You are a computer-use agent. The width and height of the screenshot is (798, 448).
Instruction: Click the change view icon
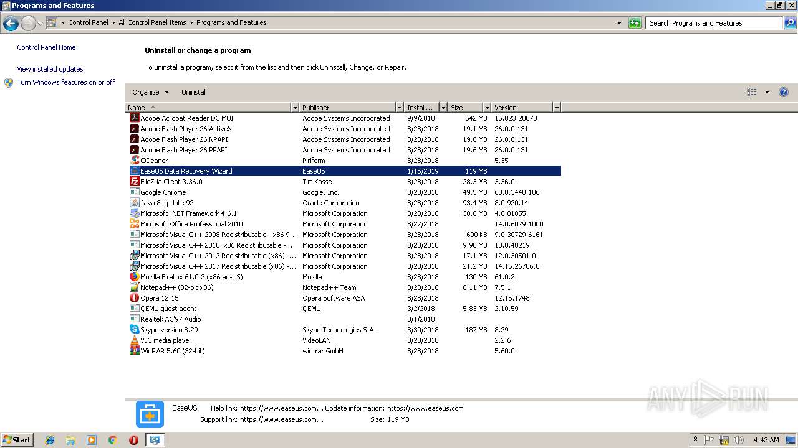click(752, 92)
